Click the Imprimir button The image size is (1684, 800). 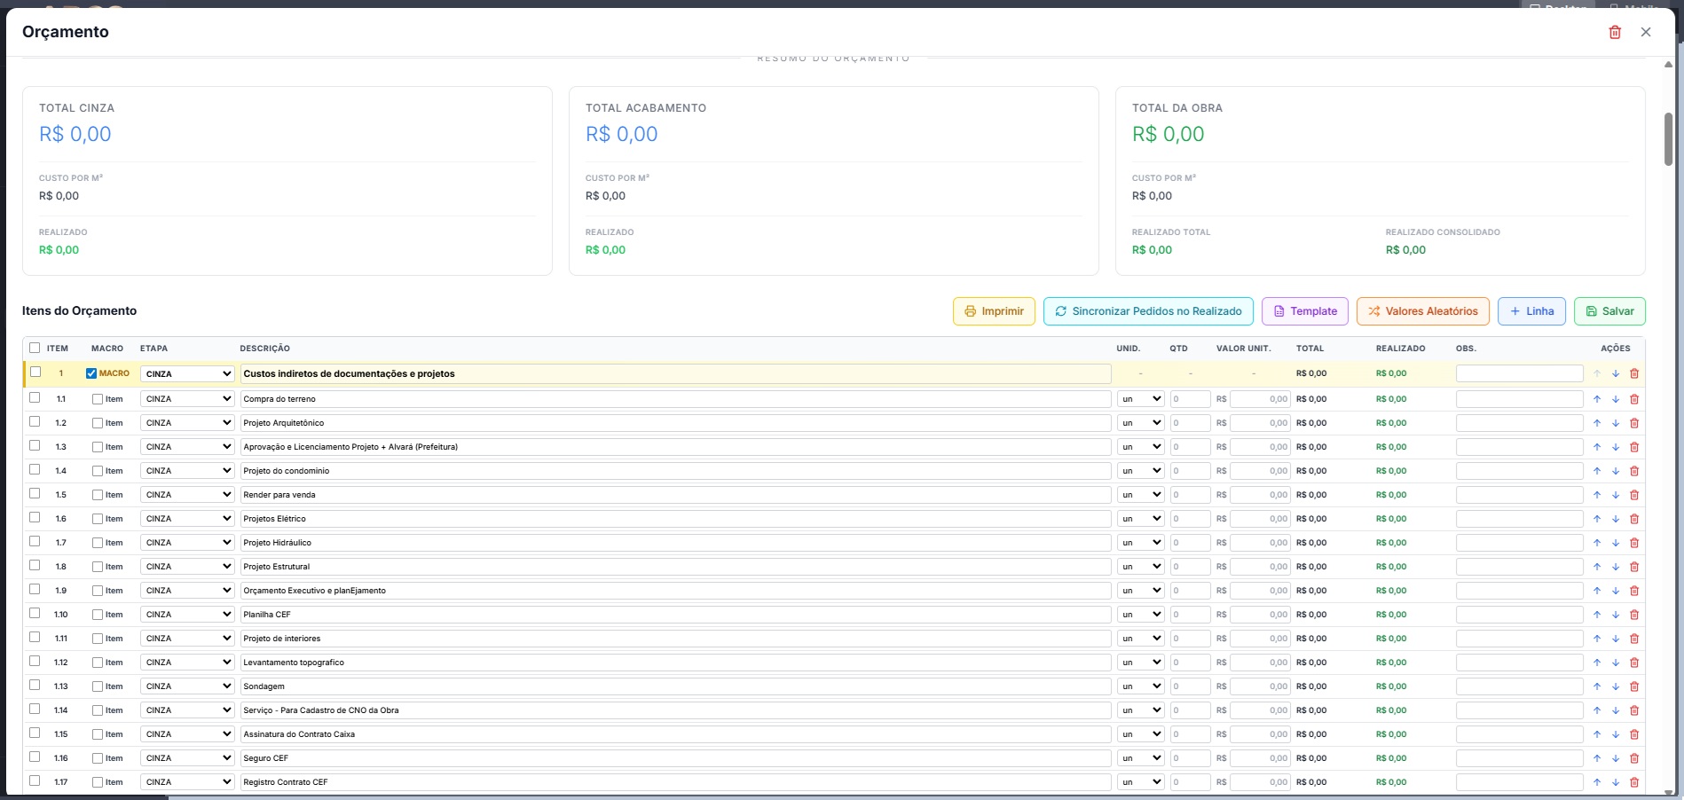[994, 311]
